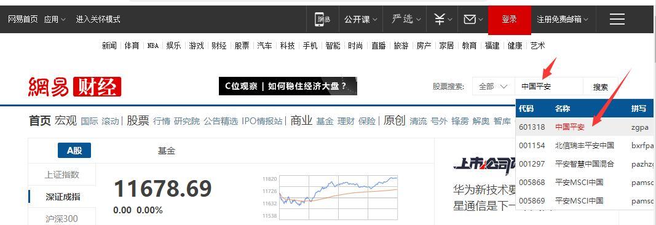Switch to the A股 tab

tap(74, 151)
